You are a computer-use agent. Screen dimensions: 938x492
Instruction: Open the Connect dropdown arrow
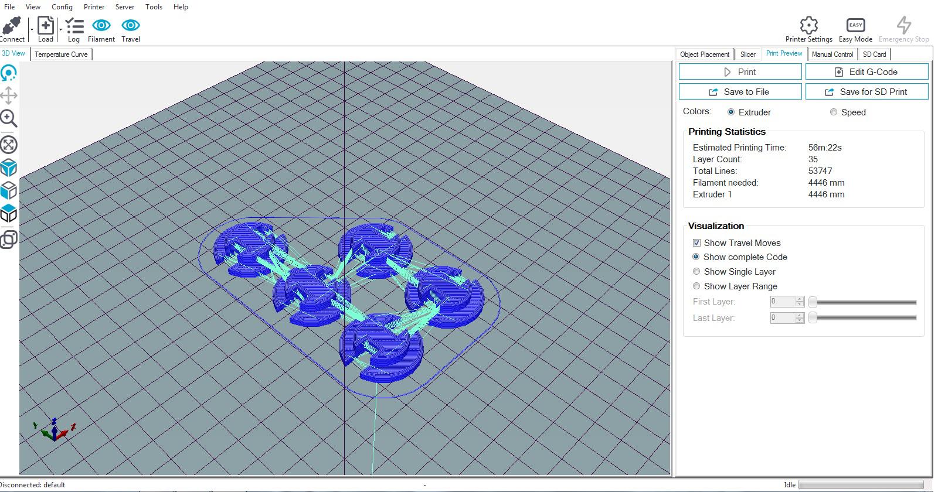(x=32, y=29)
